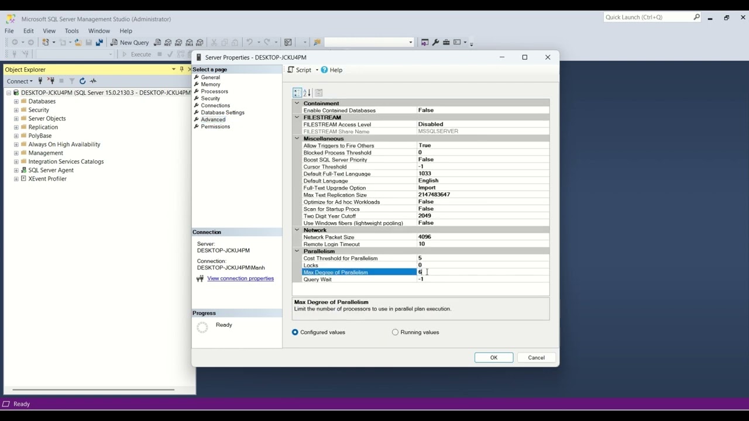The width and height of the screenshot is (749, 421).
Task: Select the XEvent Profiler tree item
Action: [47, 179]
